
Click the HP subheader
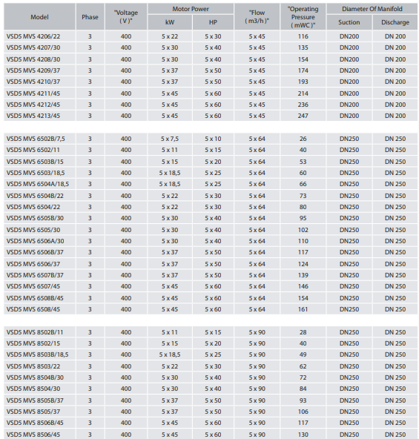click(213, 22)
